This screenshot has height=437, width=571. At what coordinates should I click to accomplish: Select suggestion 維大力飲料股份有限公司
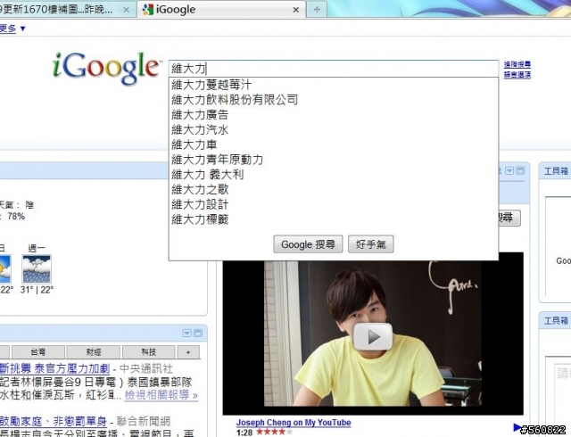[x=333, y=100]
